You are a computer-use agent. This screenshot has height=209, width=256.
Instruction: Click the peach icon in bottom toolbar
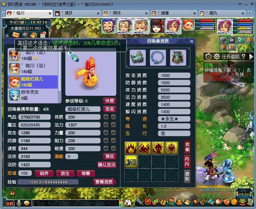[218, 202]
